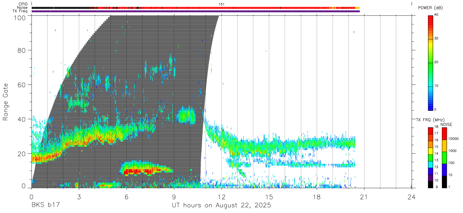Click x-axis tick label '24'
Screen dimensions: 463x213
[x=411, y=196]
